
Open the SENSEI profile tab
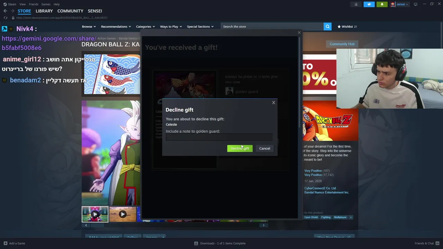coord(95,11)
